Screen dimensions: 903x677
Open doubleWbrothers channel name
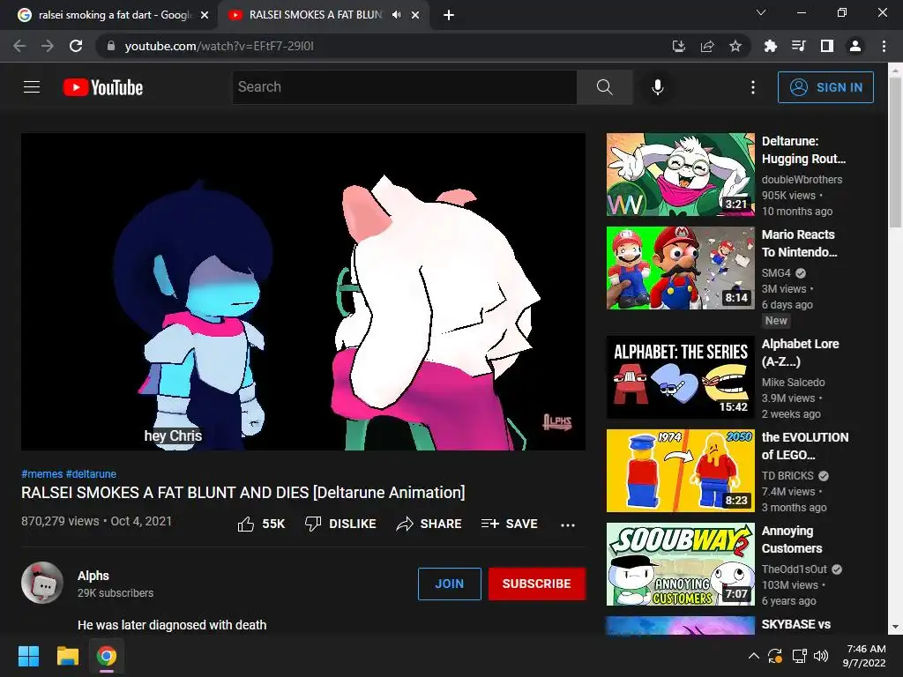[x=802, y=180]
